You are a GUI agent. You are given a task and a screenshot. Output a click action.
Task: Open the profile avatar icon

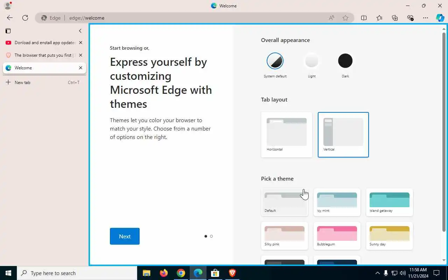coord(7,6)
